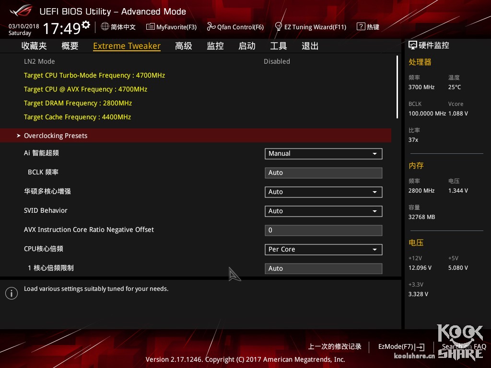This screenshot has width=491, height=368.
Task: Click Search on FAQ link
Action: tap(464, 346)
